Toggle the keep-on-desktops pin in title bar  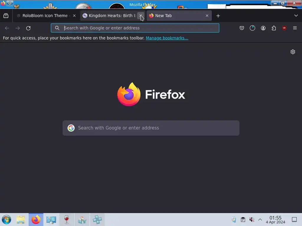[10, 3]
